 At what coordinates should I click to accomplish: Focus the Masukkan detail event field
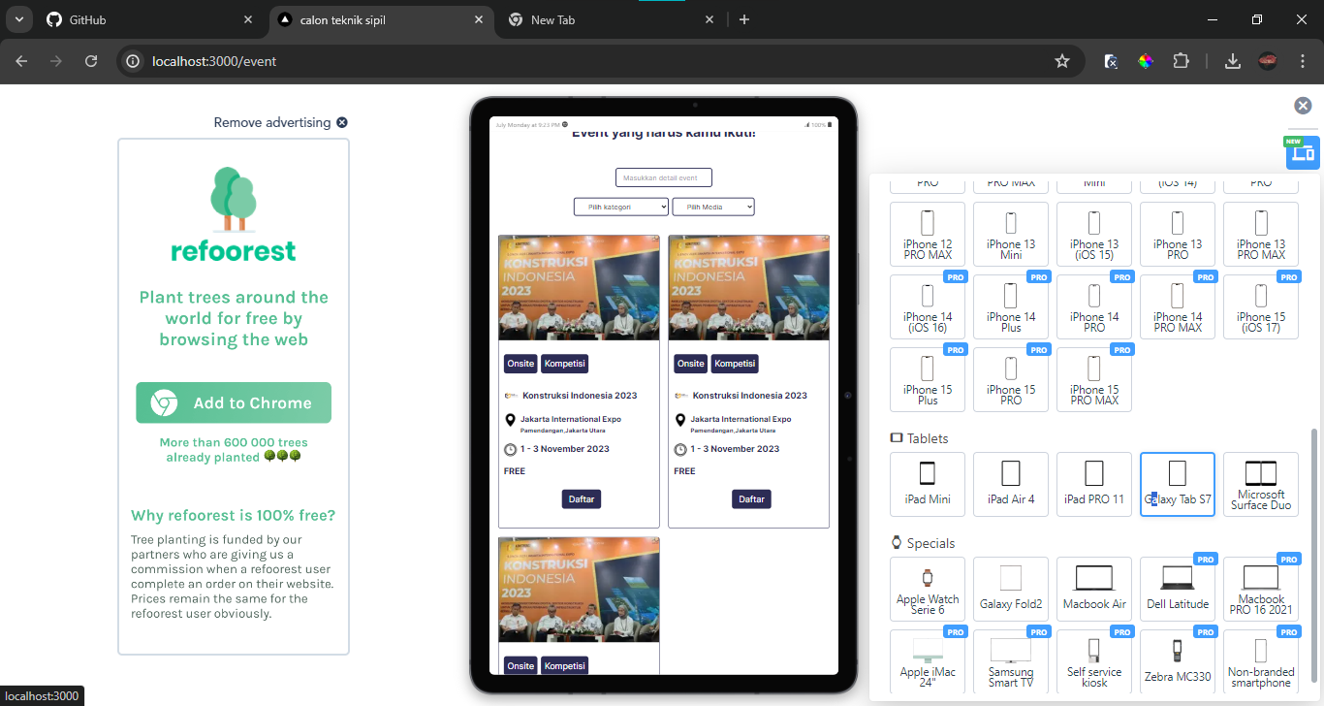664,177
